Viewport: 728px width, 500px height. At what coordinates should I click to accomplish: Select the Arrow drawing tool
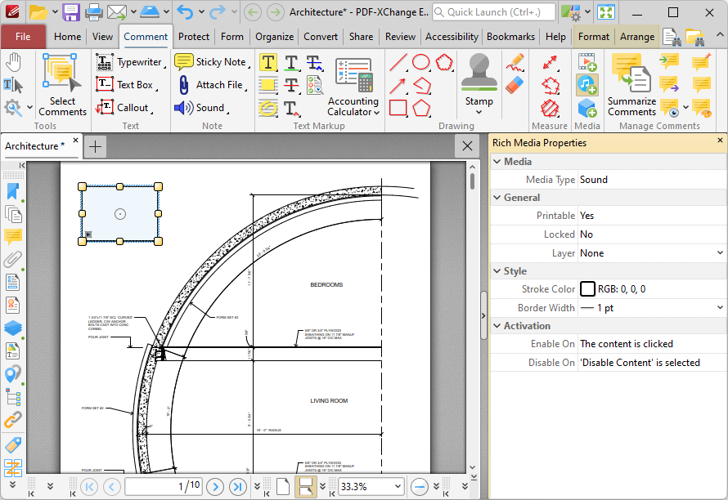click(398, 85)
